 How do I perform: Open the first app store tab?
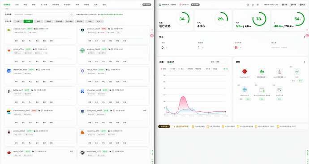point(7,4)
